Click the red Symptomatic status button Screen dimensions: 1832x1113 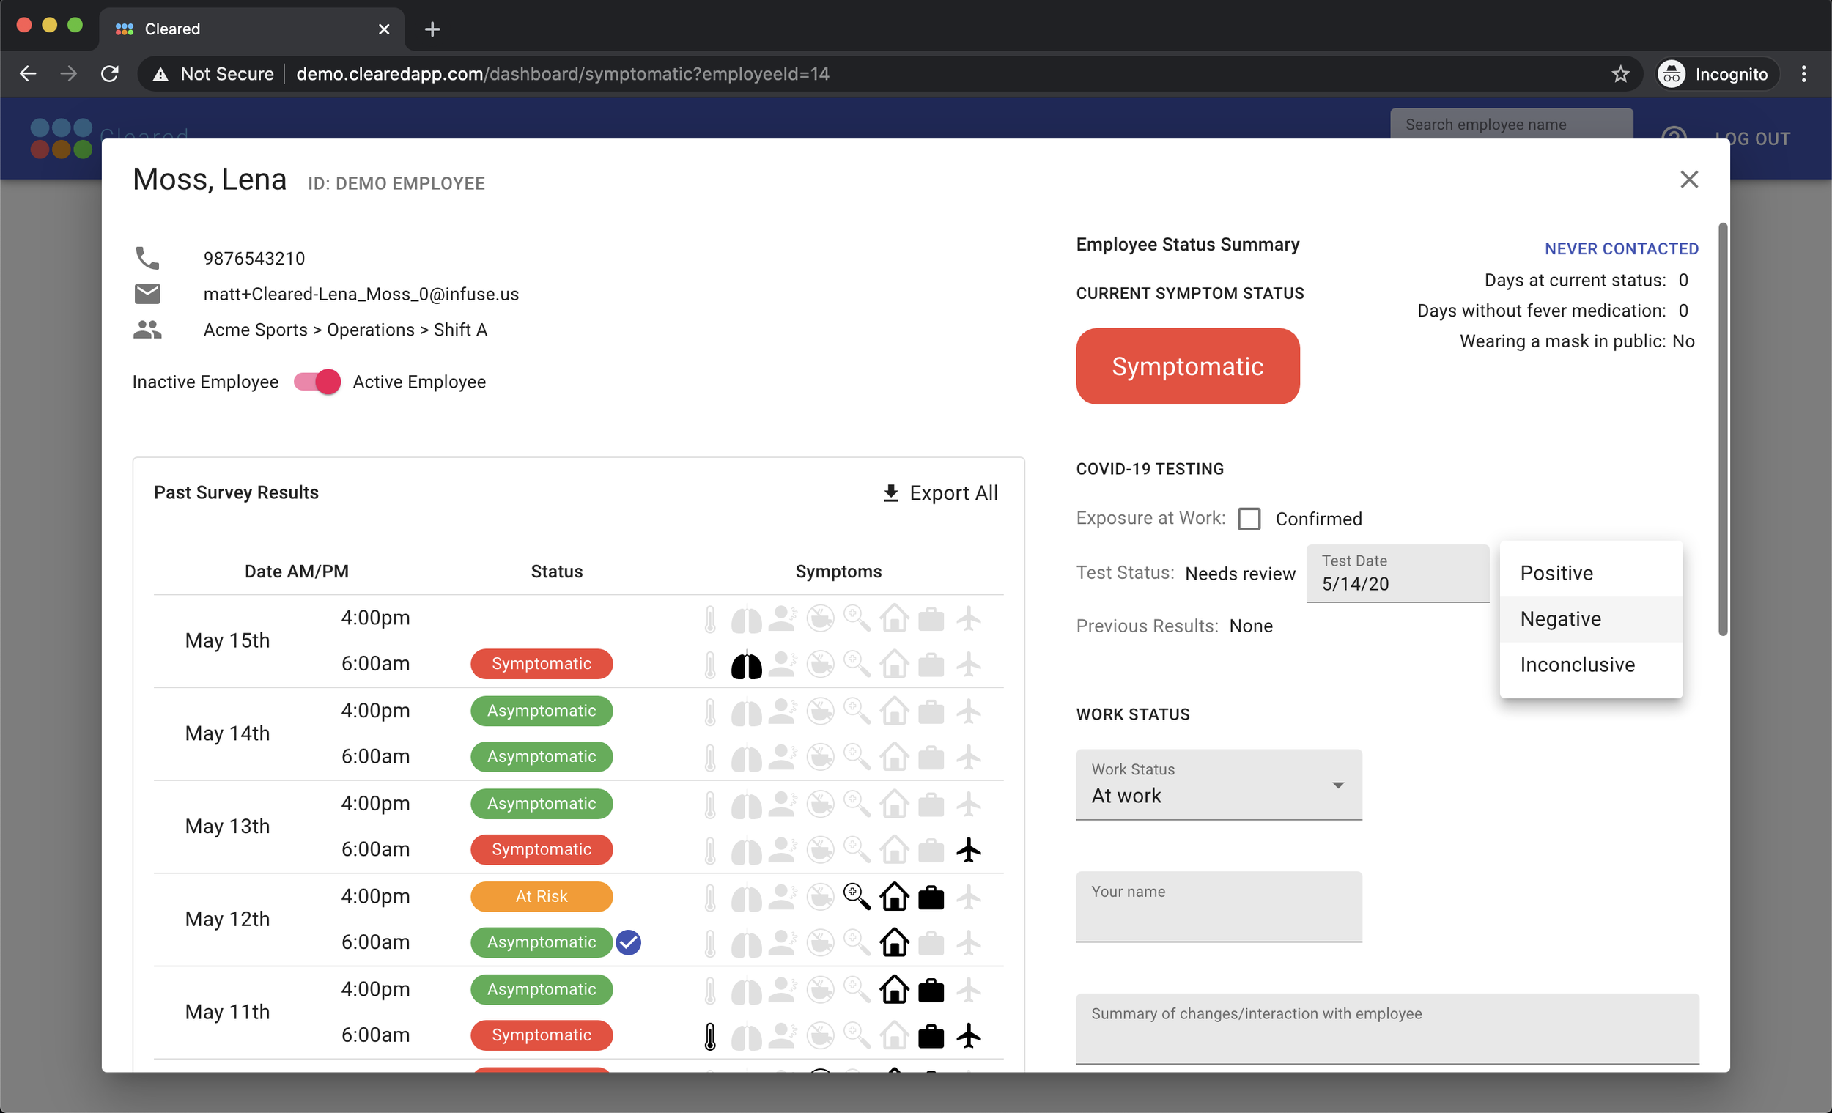(1187, 366)
